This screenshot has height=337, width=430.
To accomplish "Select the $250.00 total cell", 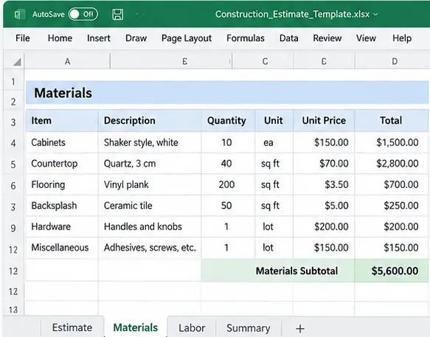I will click(x=392, y=206).
